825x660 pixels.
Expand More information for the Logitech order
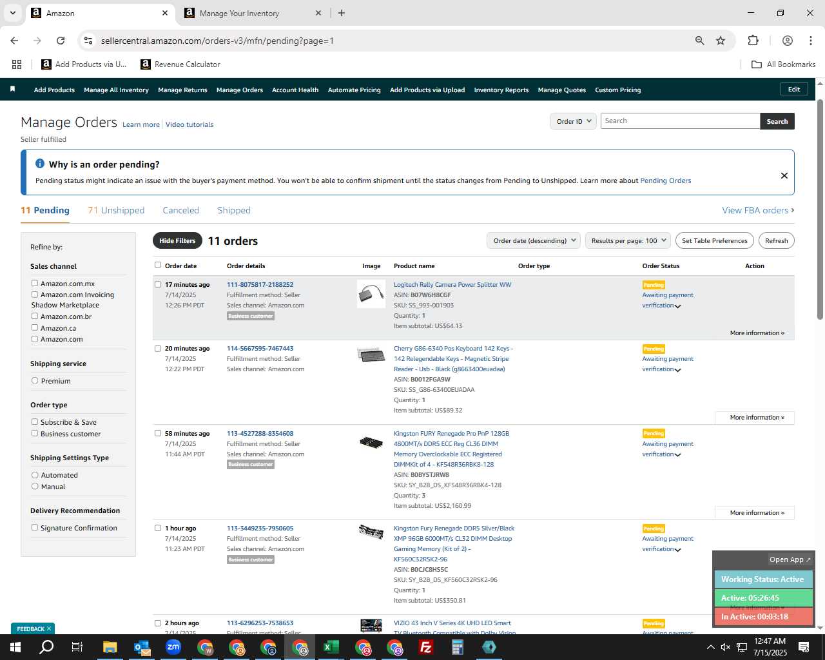pyautogui.click(x=757, y=333)
